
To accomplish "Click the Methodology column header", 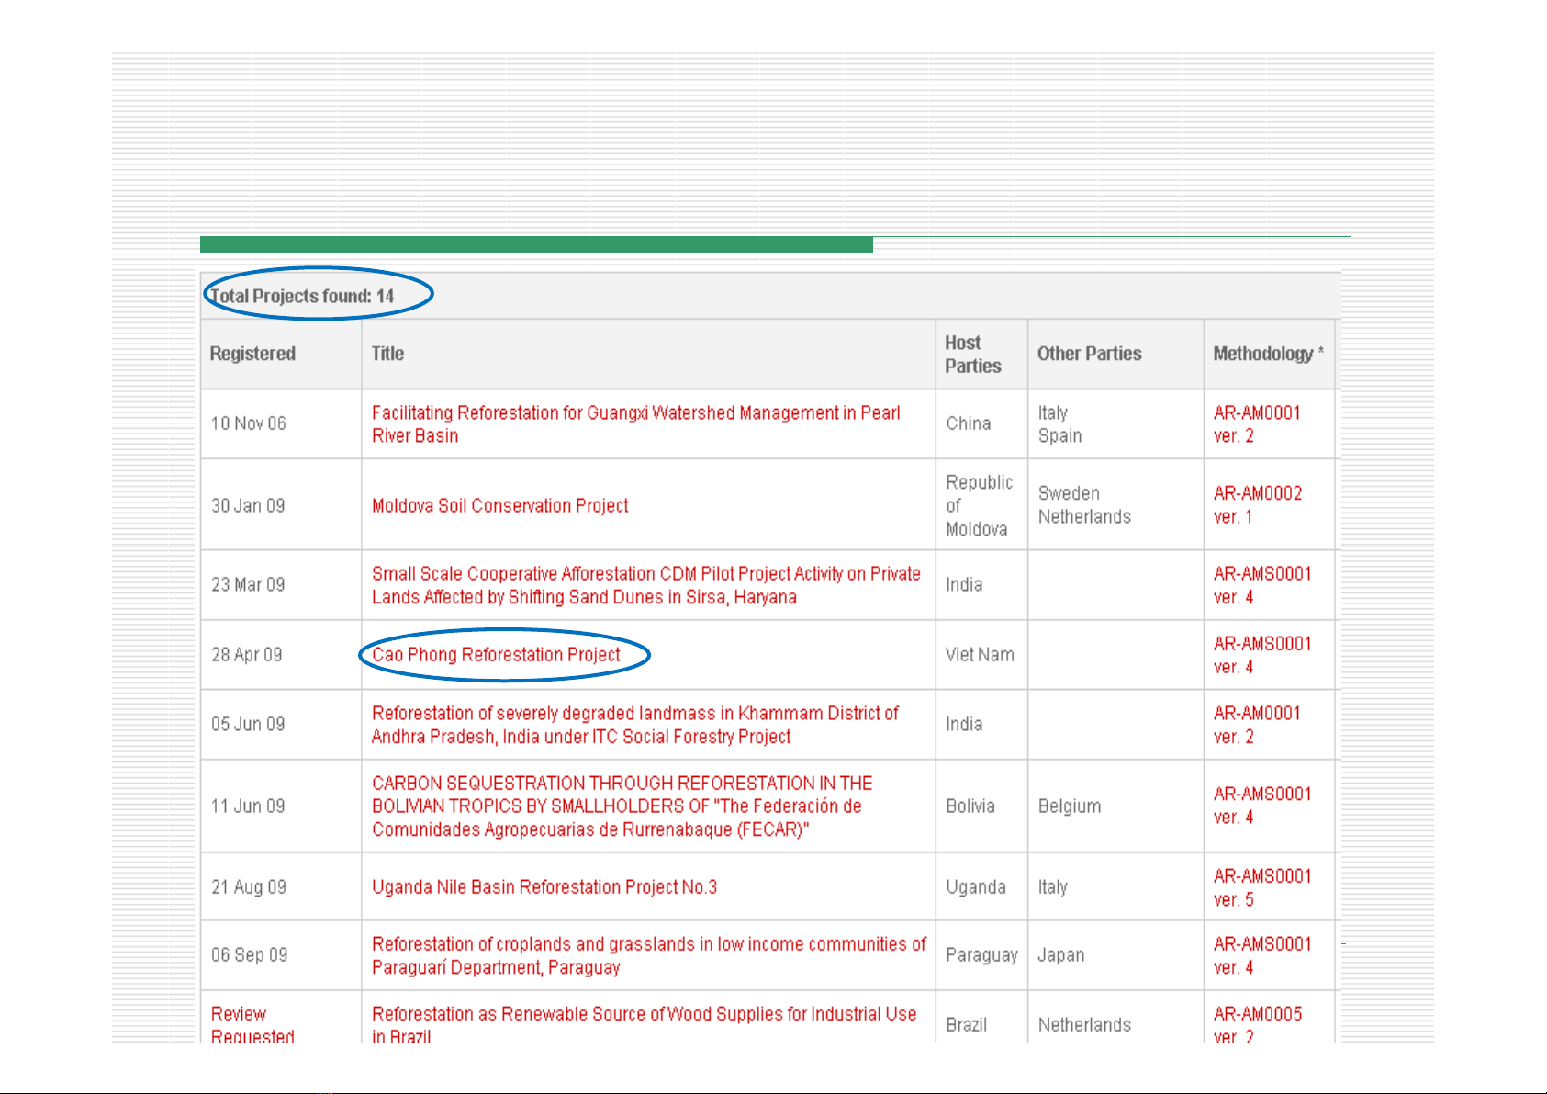I will click(x=1269, y=354).
